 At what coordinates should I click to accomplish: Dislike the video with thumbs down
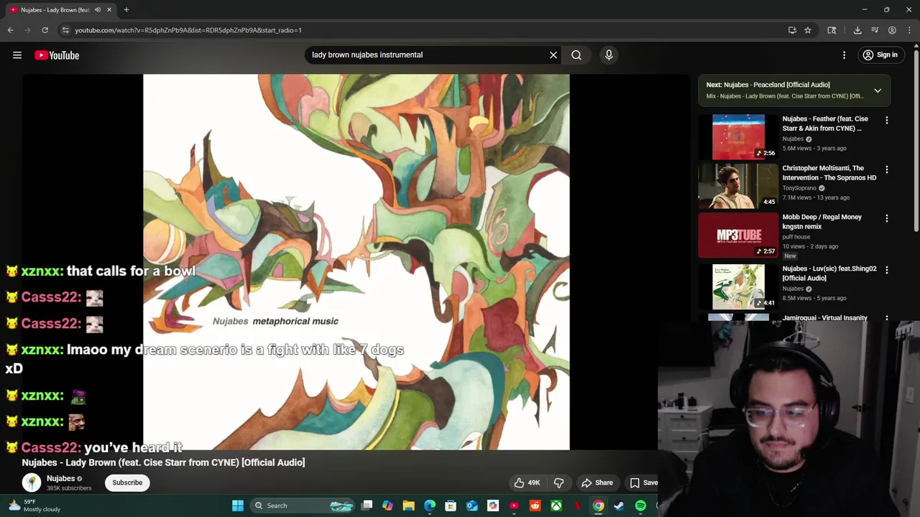click(558, 483)
